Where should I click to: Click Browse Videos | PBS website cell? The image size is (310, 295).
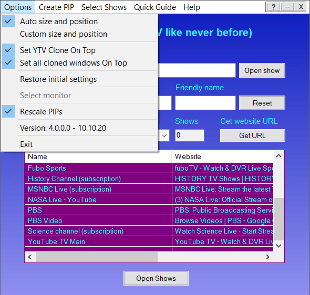[x=223, y=220]
